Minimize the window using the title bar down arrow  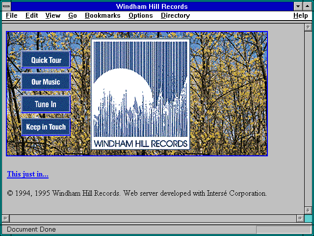tap(298, 6)
